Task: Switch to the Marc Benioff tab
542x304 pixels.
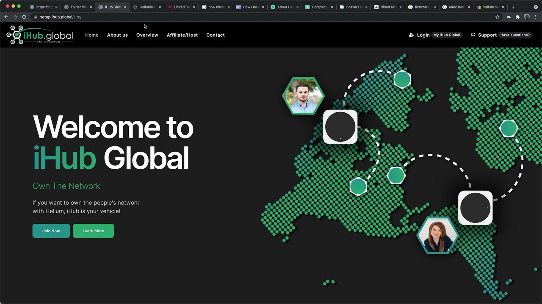Action: coord(456,7)
